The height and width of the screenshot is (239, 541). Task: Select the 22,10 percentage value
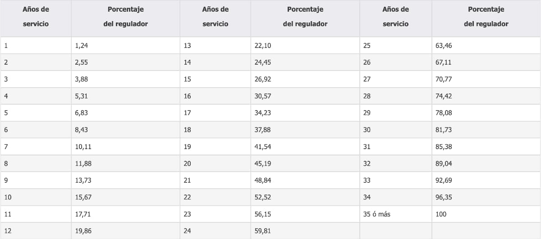[263, 45]
